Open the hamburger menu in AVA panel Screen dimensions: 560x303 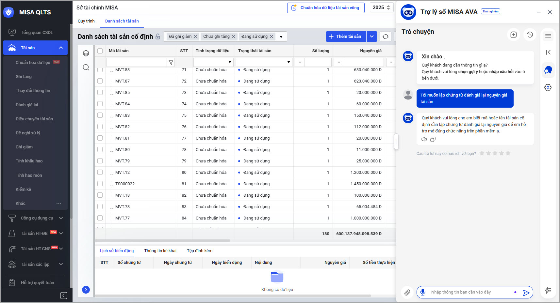click(548, 36)
